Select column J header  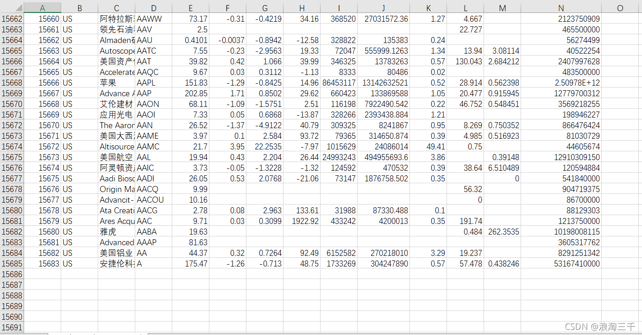tap(384, 8)
